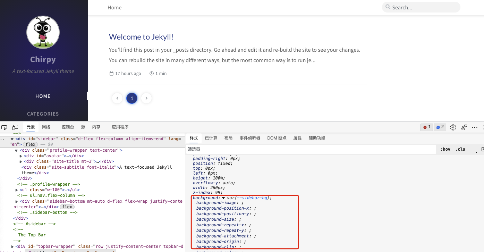Viewport: 484px width, 252px height.
Task: Toggle the :hov element state panel
Action: coord(445,149)
